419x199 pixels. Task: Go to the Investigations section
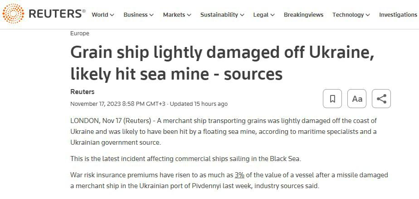tap(398, 14)
